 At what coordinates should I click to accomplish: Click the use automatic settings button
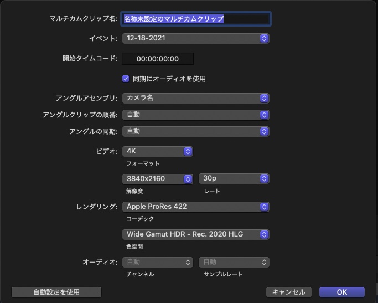coord(56,292)
